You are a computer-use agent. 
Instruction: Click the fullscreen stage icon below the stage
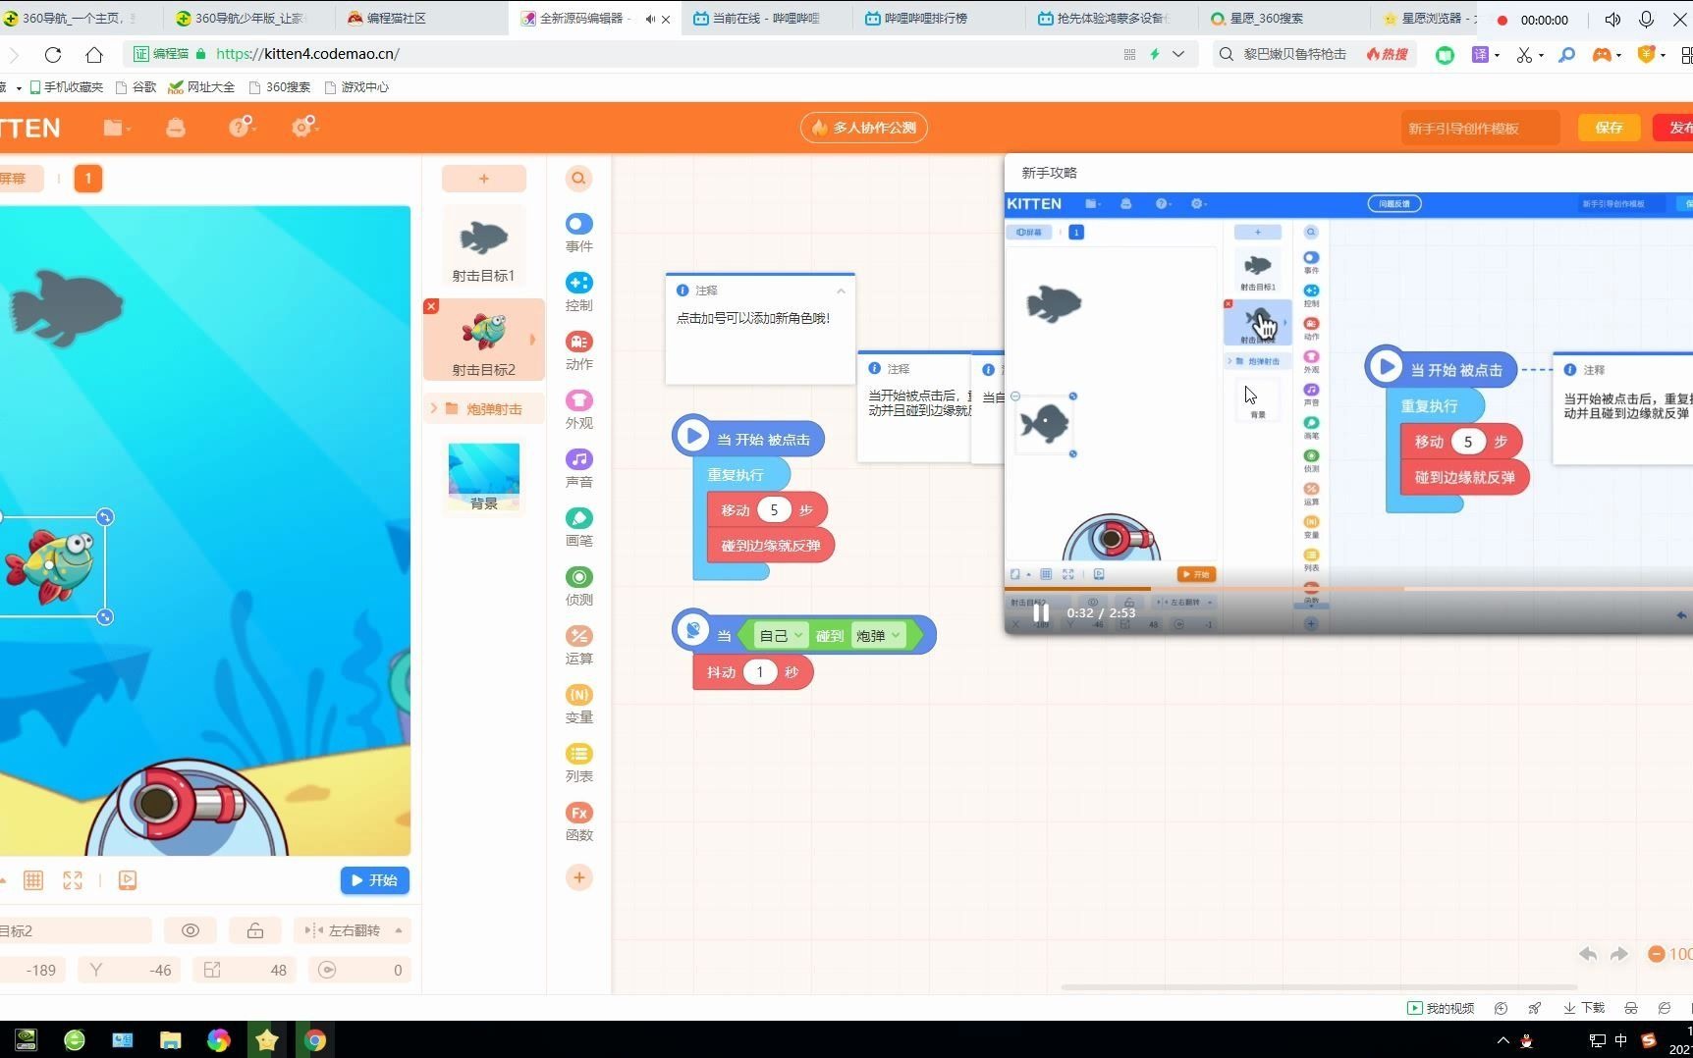click(x=73, y=880)
